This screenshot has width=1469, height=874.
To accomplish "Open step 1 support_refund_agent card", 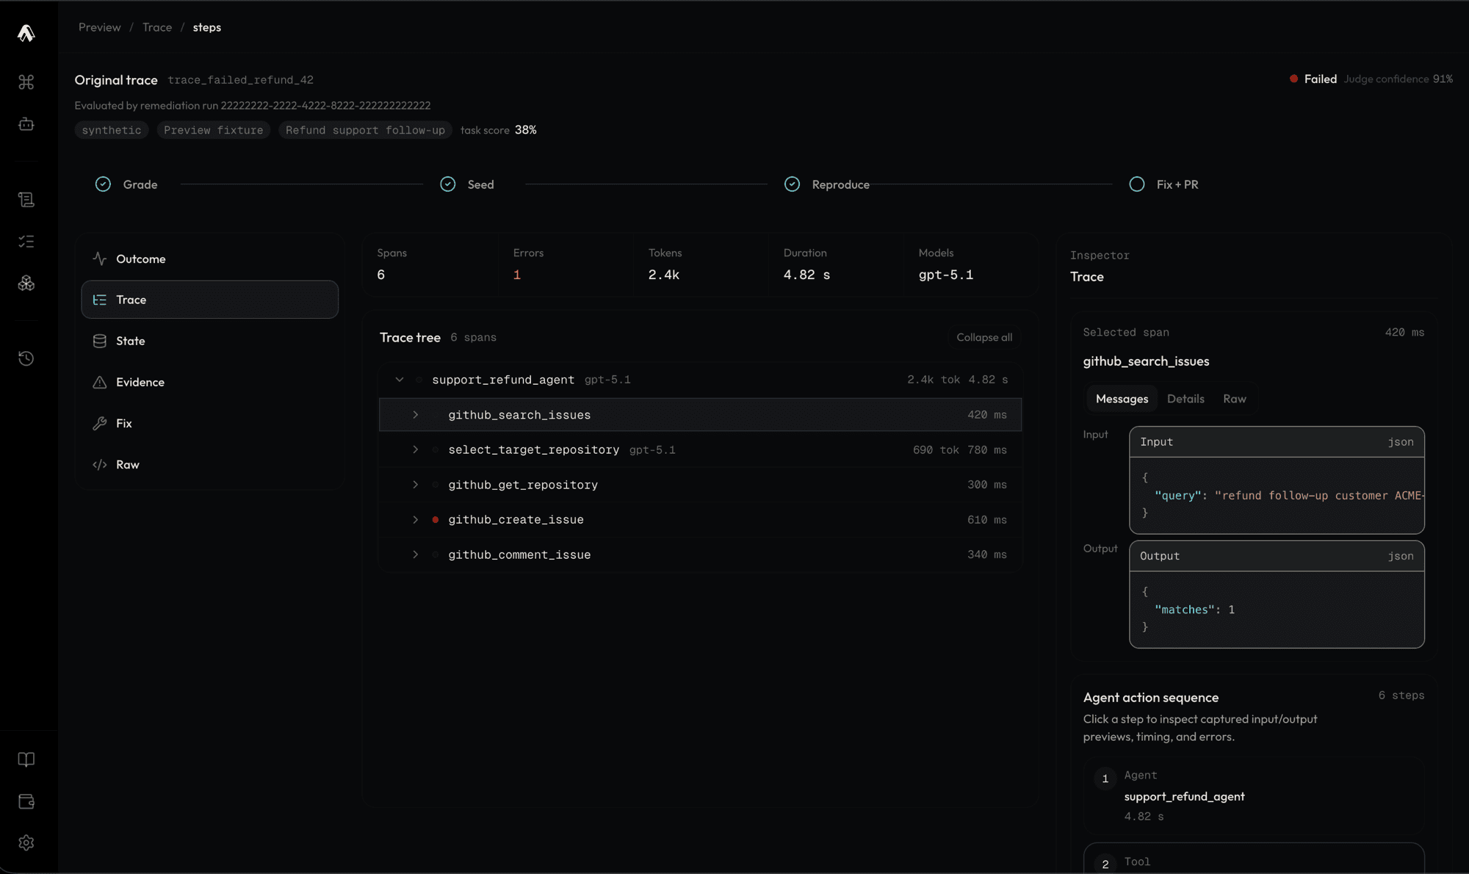I will pyautogui.click(x=1255, y=796).
